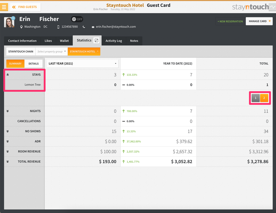The width and height of the screenshot is (276, 213).
Task: Open the Manage Card dropdown
Action: click(x=259, y=21)
